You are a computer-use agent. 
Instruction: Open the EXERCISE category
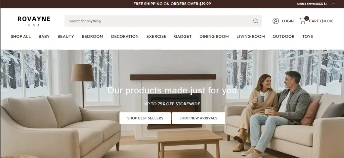[156, 36]
